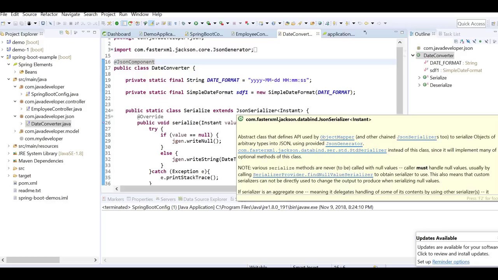
Task: Switch to SpringBootCo... editor tab
Action: [203, 34]
